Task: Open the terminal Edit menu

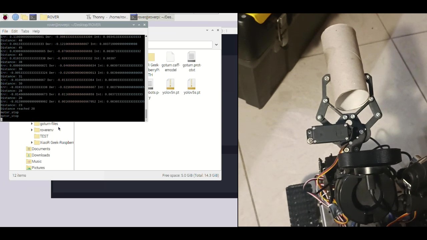Action: point(14,31)
